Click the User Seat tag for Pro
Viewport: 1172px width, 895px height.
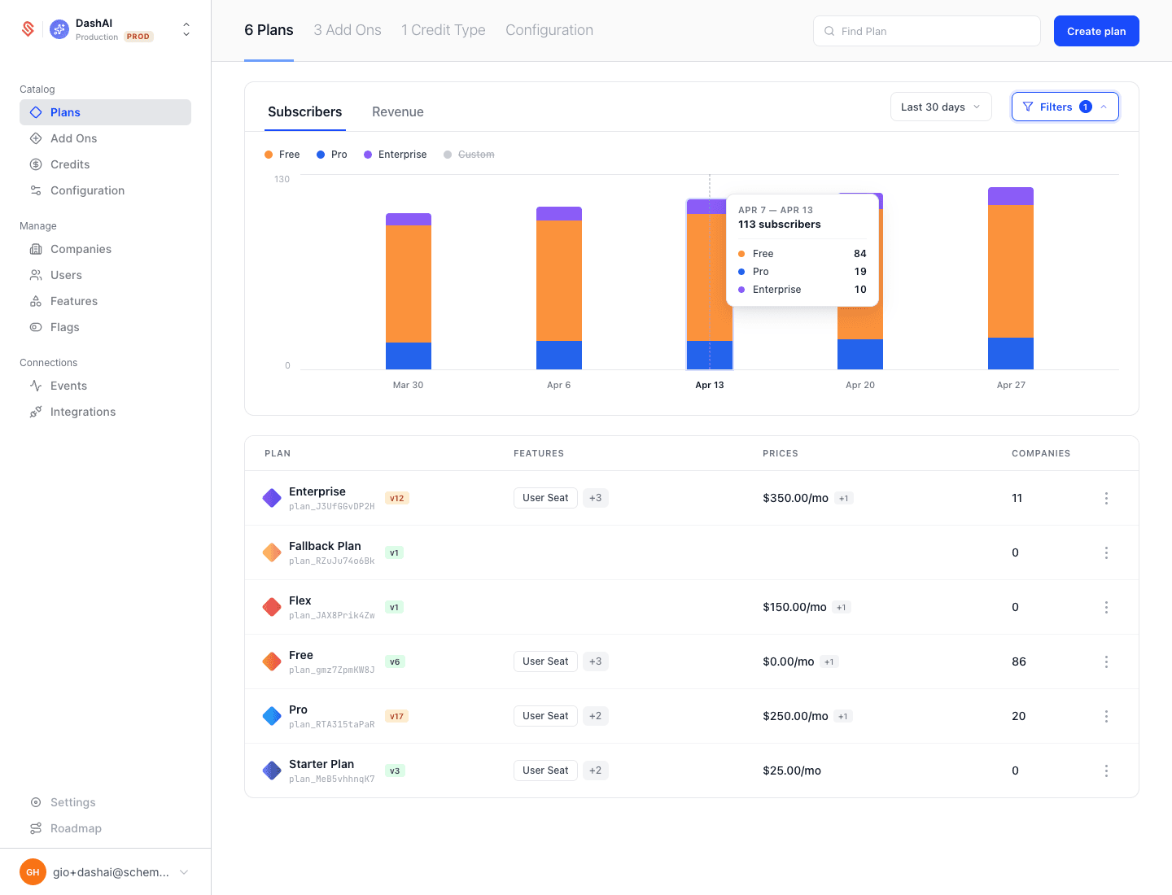(x=545, y=716)
